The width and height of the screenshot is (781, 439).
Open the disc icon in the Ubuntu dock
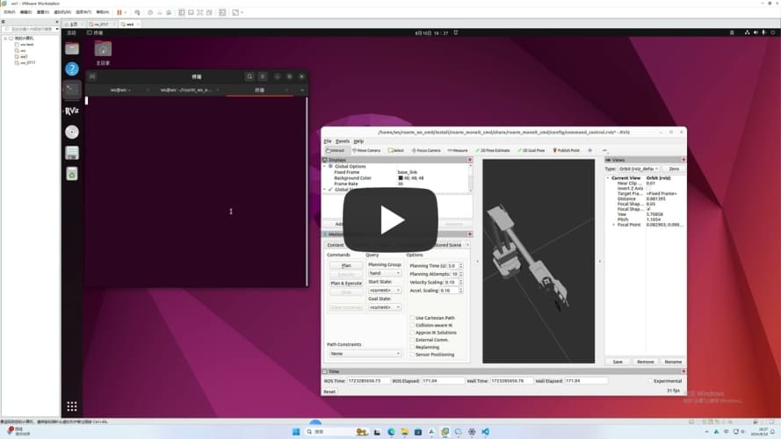pyautogui.click(x=72, y=132)
